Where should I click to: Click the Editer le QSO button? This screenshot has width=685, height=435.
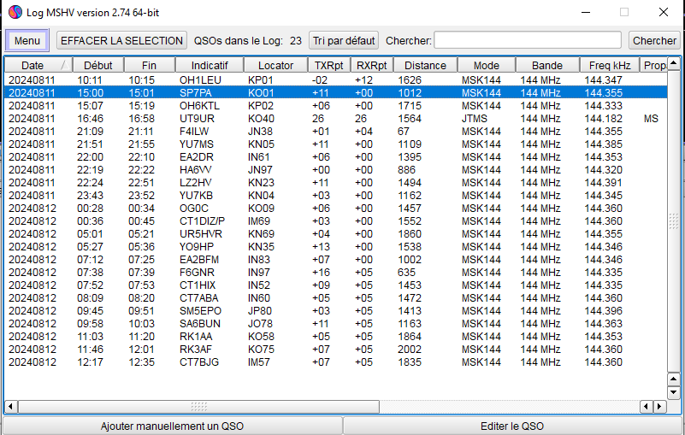click(x=513, y=426)
